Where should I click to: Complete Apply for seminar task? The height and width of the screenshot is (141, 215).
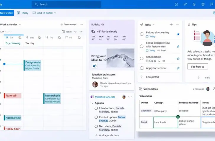(142, 68)
